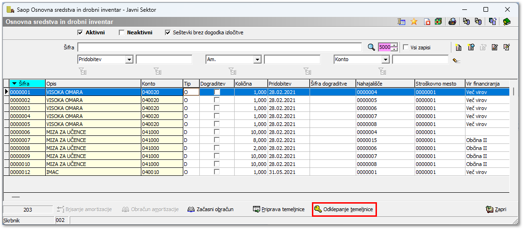The image size is (523, 229).
Task: Click the filter funnel icon below Konto dropdown
Action: [382, 71]
